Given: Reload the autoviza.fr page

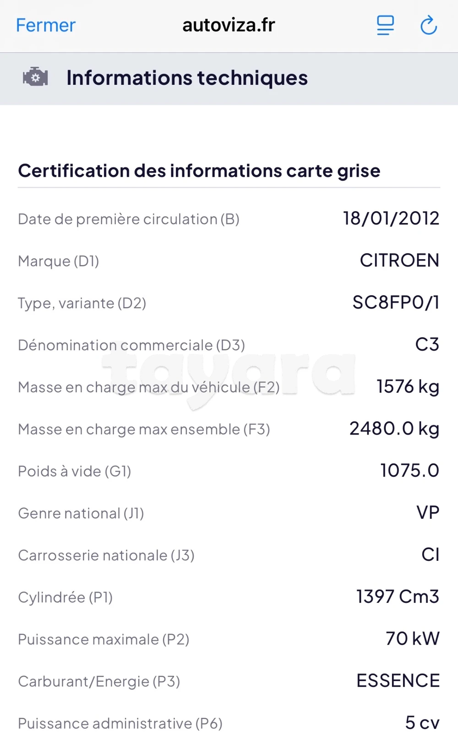Looking at the screenshot, I should pyautogui.click(x=428, y=25).
